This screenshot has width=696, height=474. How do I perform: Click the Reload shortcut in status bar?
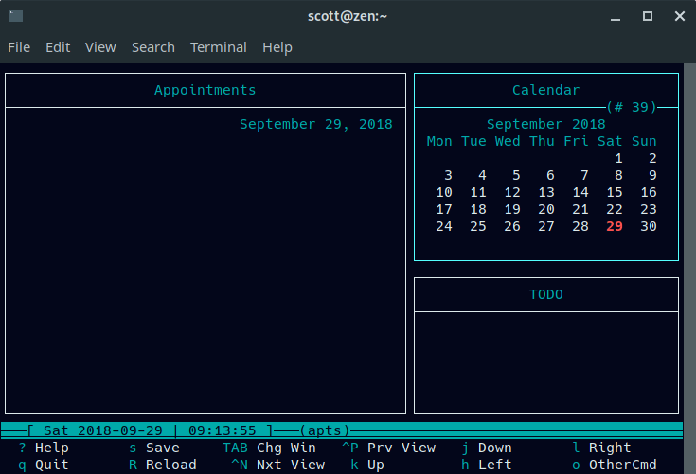point(170,465)
